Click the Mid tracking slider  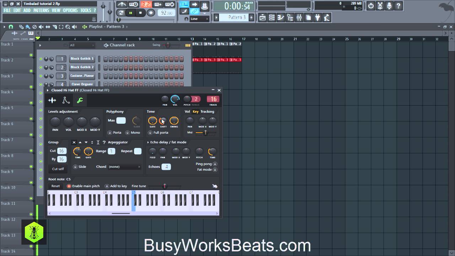tap(205, 133)
